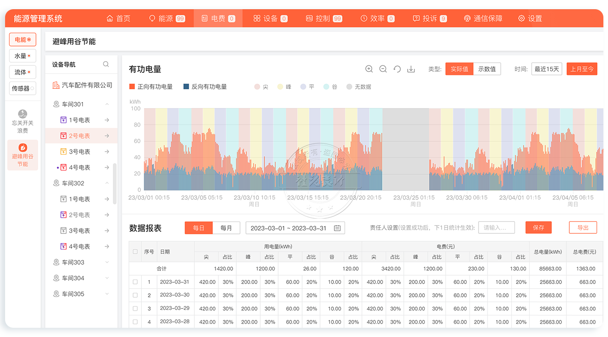The height and width of the screenshot is (337, 608).
Task: Open the 效率 tab
Action: (377, 18)
